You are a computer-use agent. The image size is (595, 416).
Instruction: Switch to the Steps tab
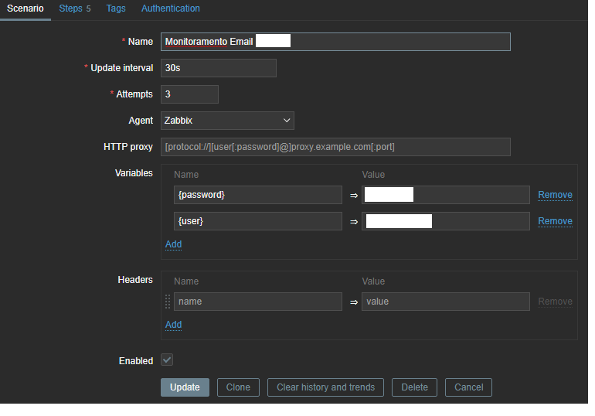(x=74, y=9)
